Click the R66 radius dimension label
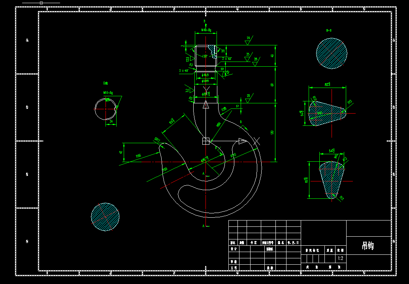This screenshot has height=284, width=409. pos(138,155)
